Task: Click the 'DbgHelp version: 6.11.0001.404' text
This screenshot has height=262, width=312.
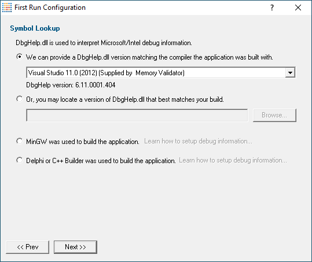Action: click(71, 85)
